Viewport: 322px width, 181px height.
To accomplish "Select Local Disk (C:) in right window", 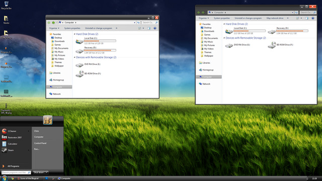I will 246,31.
